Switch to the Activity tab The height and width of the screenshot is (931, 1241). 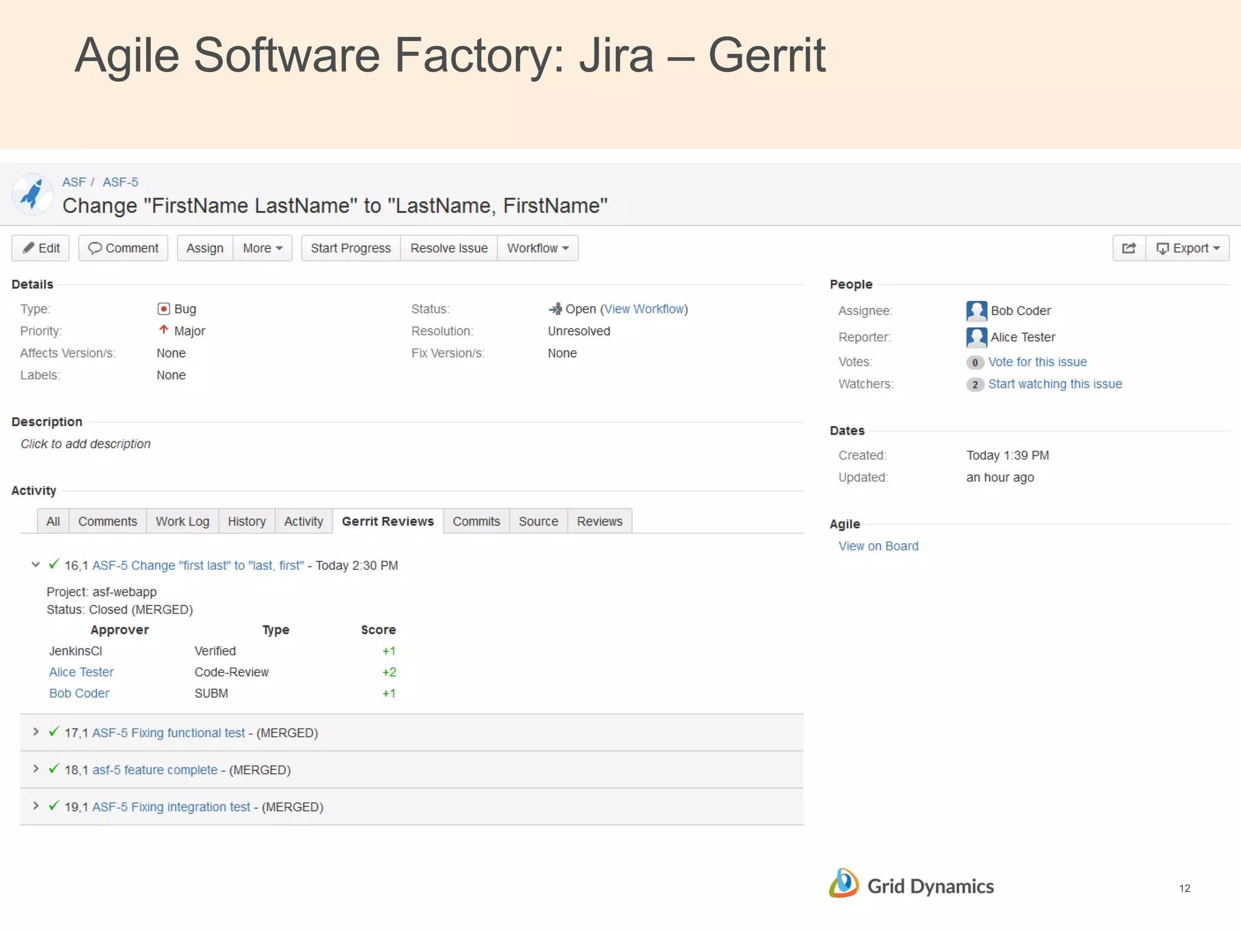(x=304, y=521)
